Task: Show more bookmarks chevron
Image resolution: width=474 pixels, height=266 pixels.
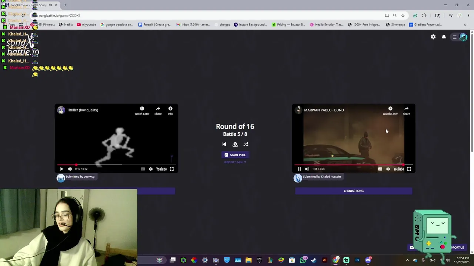Action: click(x=465, y=25)
